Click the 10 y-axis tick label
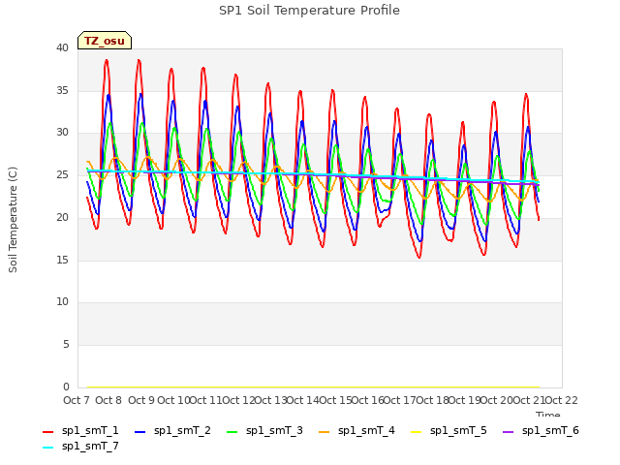This screenshot has width=620, height=465. pyautogui.click(x=62, y=302)
